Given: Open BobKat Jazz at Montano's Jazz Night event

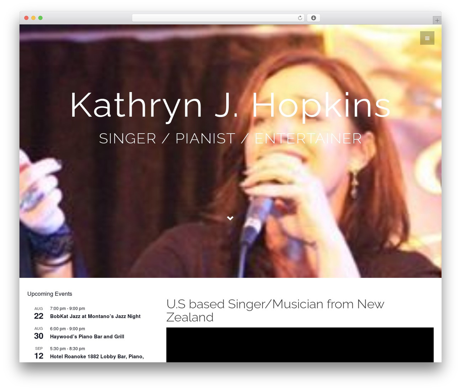Looking at the screenshot, I should (x=95, y=316).
